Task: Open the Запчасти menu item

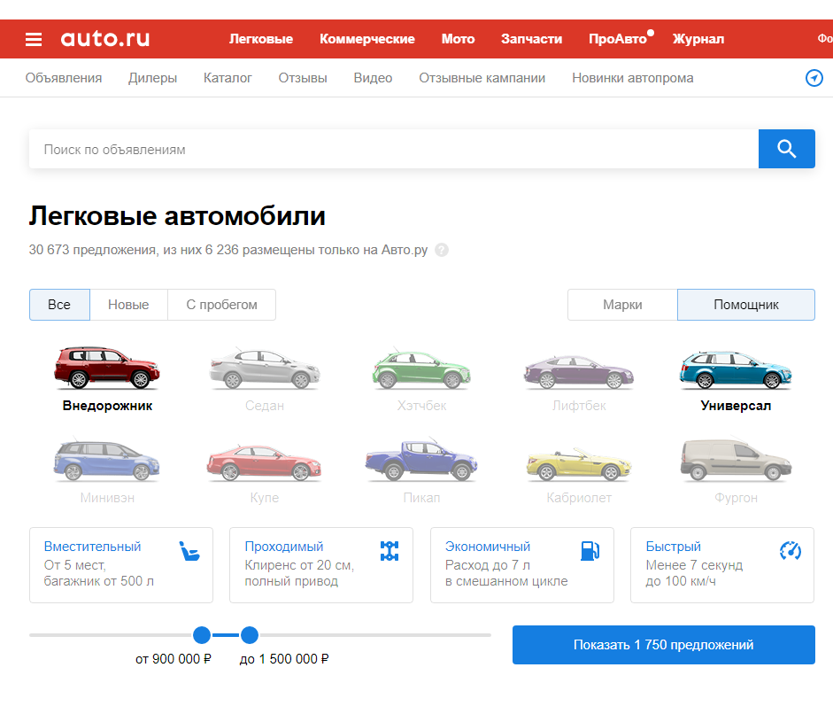Action: (x=531, y=38)
